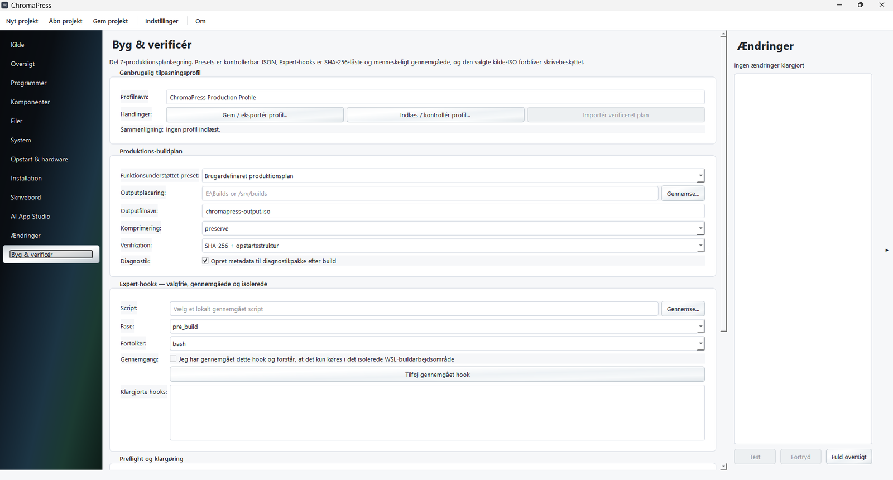Select Ændringer in the sidebar
Image resolution: width=893 pixels, height=480 pixels.
pyautogui.click(x=51, y=236)
